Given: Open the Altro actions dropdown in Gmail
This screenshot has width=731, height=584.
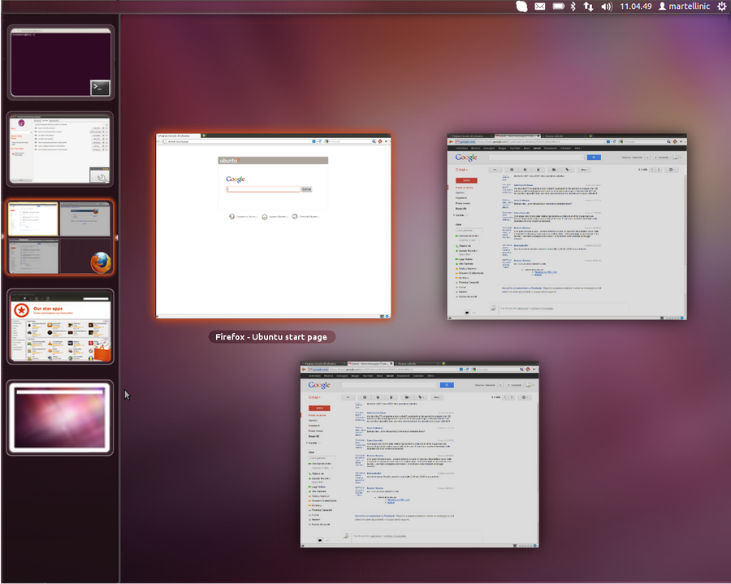Looking at the screenshot, I should click(438, 396).
